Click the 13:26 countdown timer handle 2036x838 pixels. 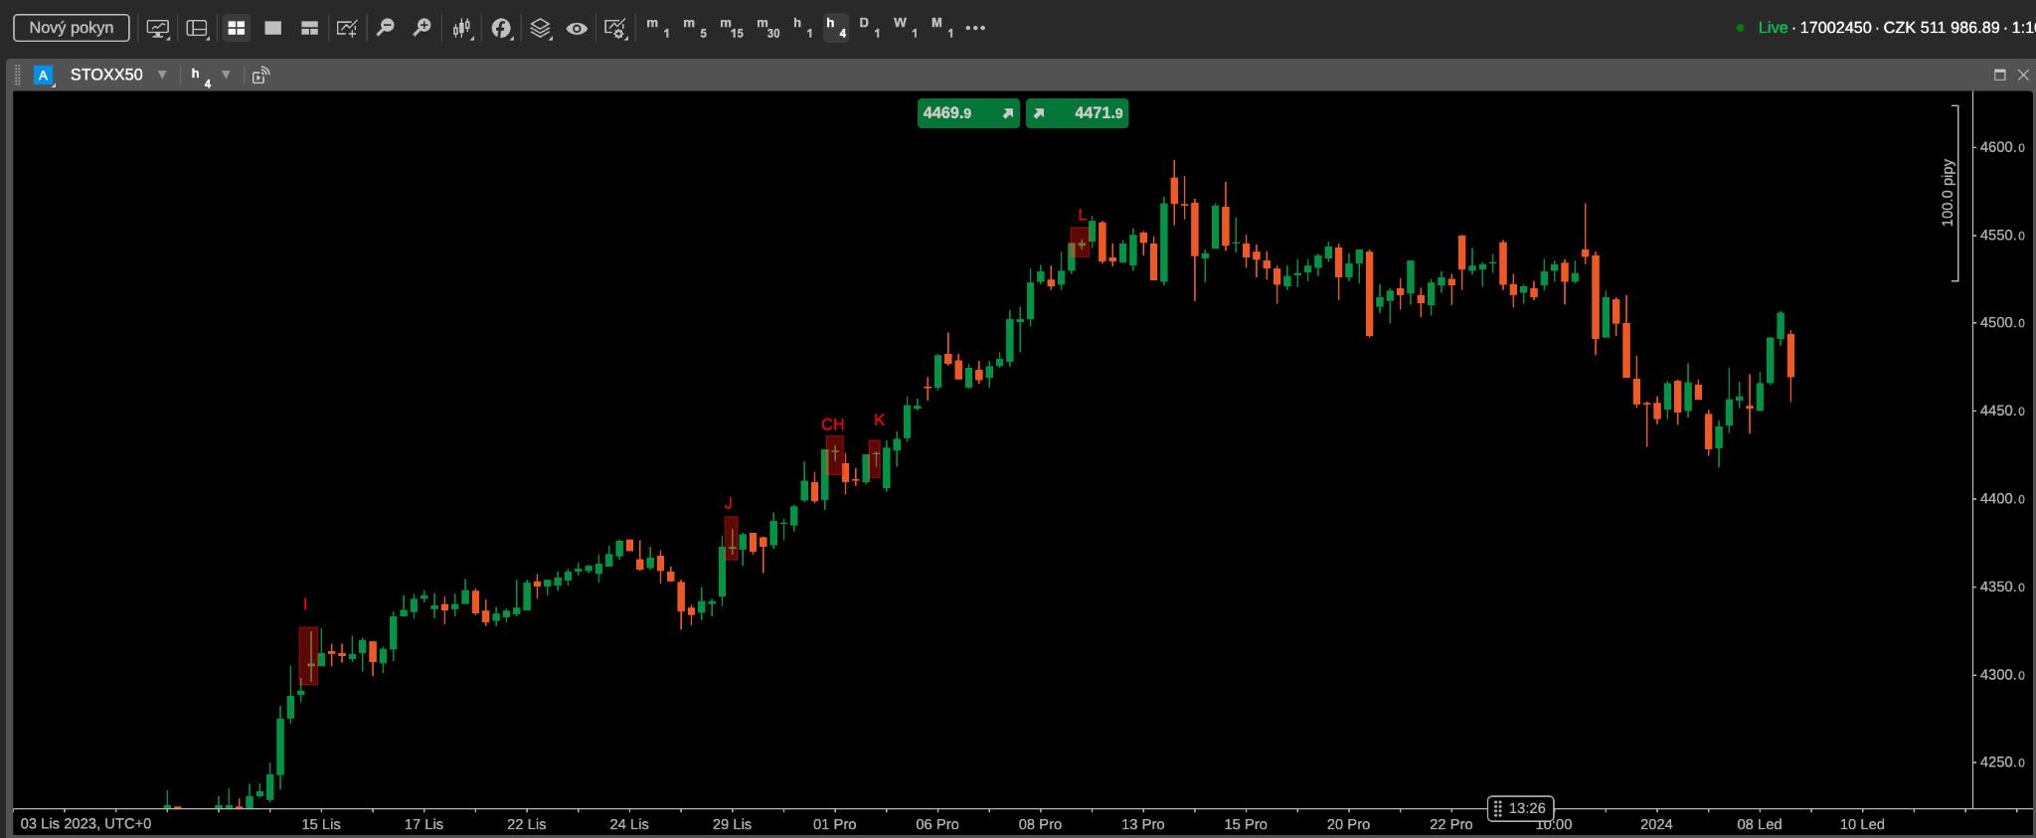pos(1520,808)
